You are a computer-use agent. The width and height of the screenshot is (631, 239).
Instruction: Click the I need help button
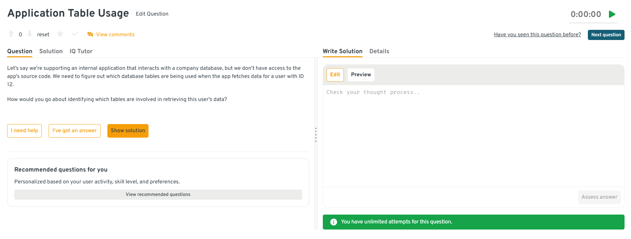24,131
